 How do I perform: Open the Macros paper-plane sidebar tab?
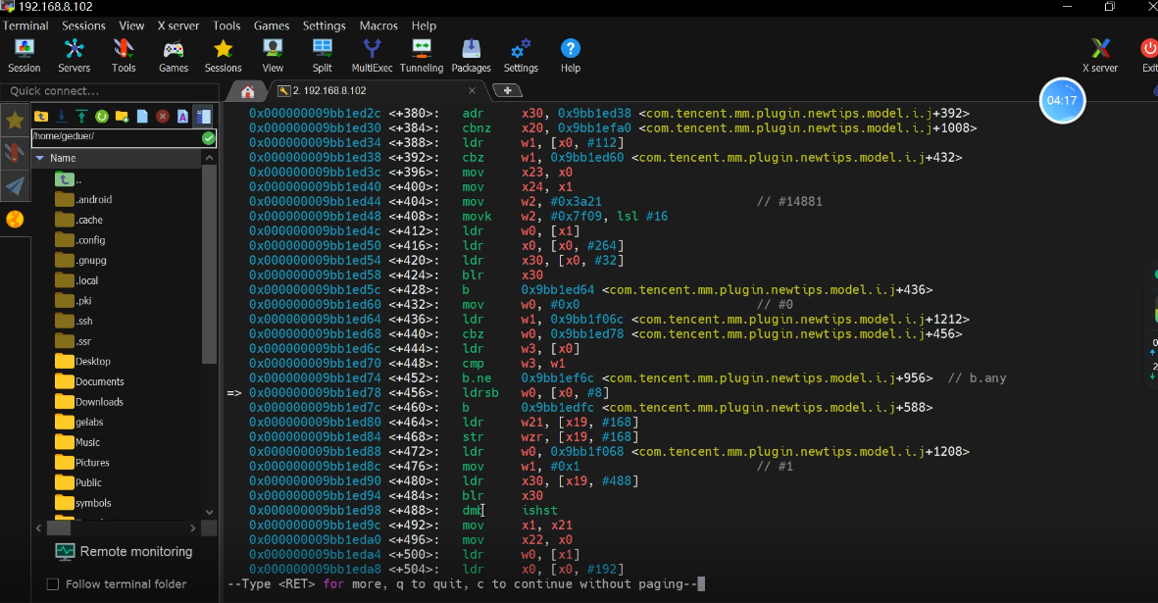[15, 185]
